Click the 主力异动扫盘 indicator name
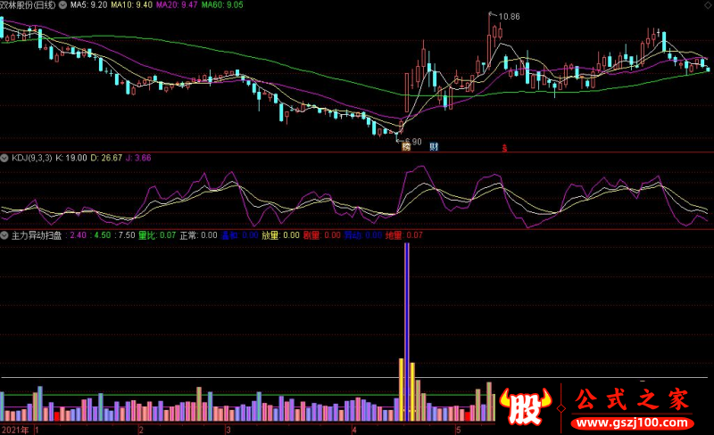The width and height of the screenshot is (714, 435). tap(37, 235)
